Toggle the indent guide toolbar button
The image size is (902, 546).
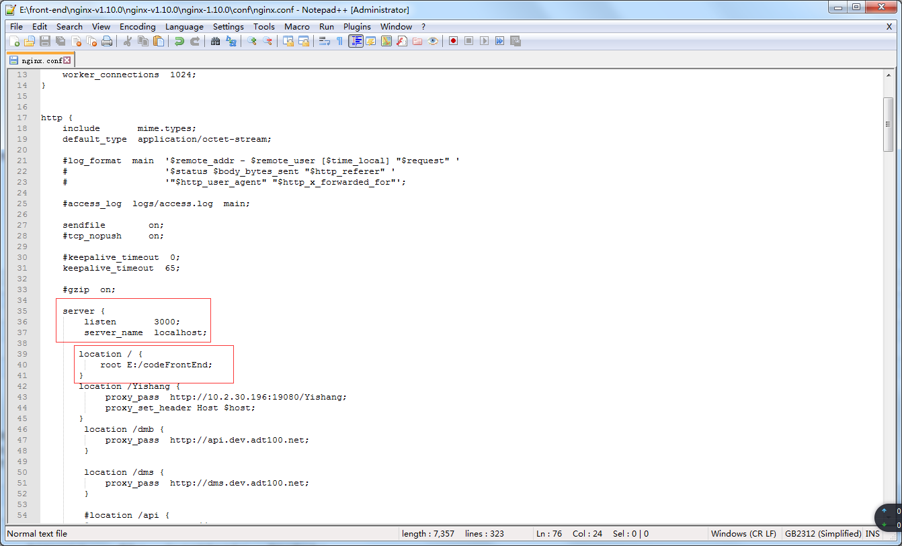click(x=356, y=41)
